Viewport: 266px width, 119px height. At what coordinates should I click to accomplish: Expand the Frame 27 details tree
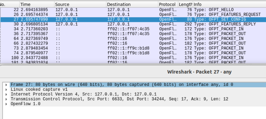(x=7, y=85)
